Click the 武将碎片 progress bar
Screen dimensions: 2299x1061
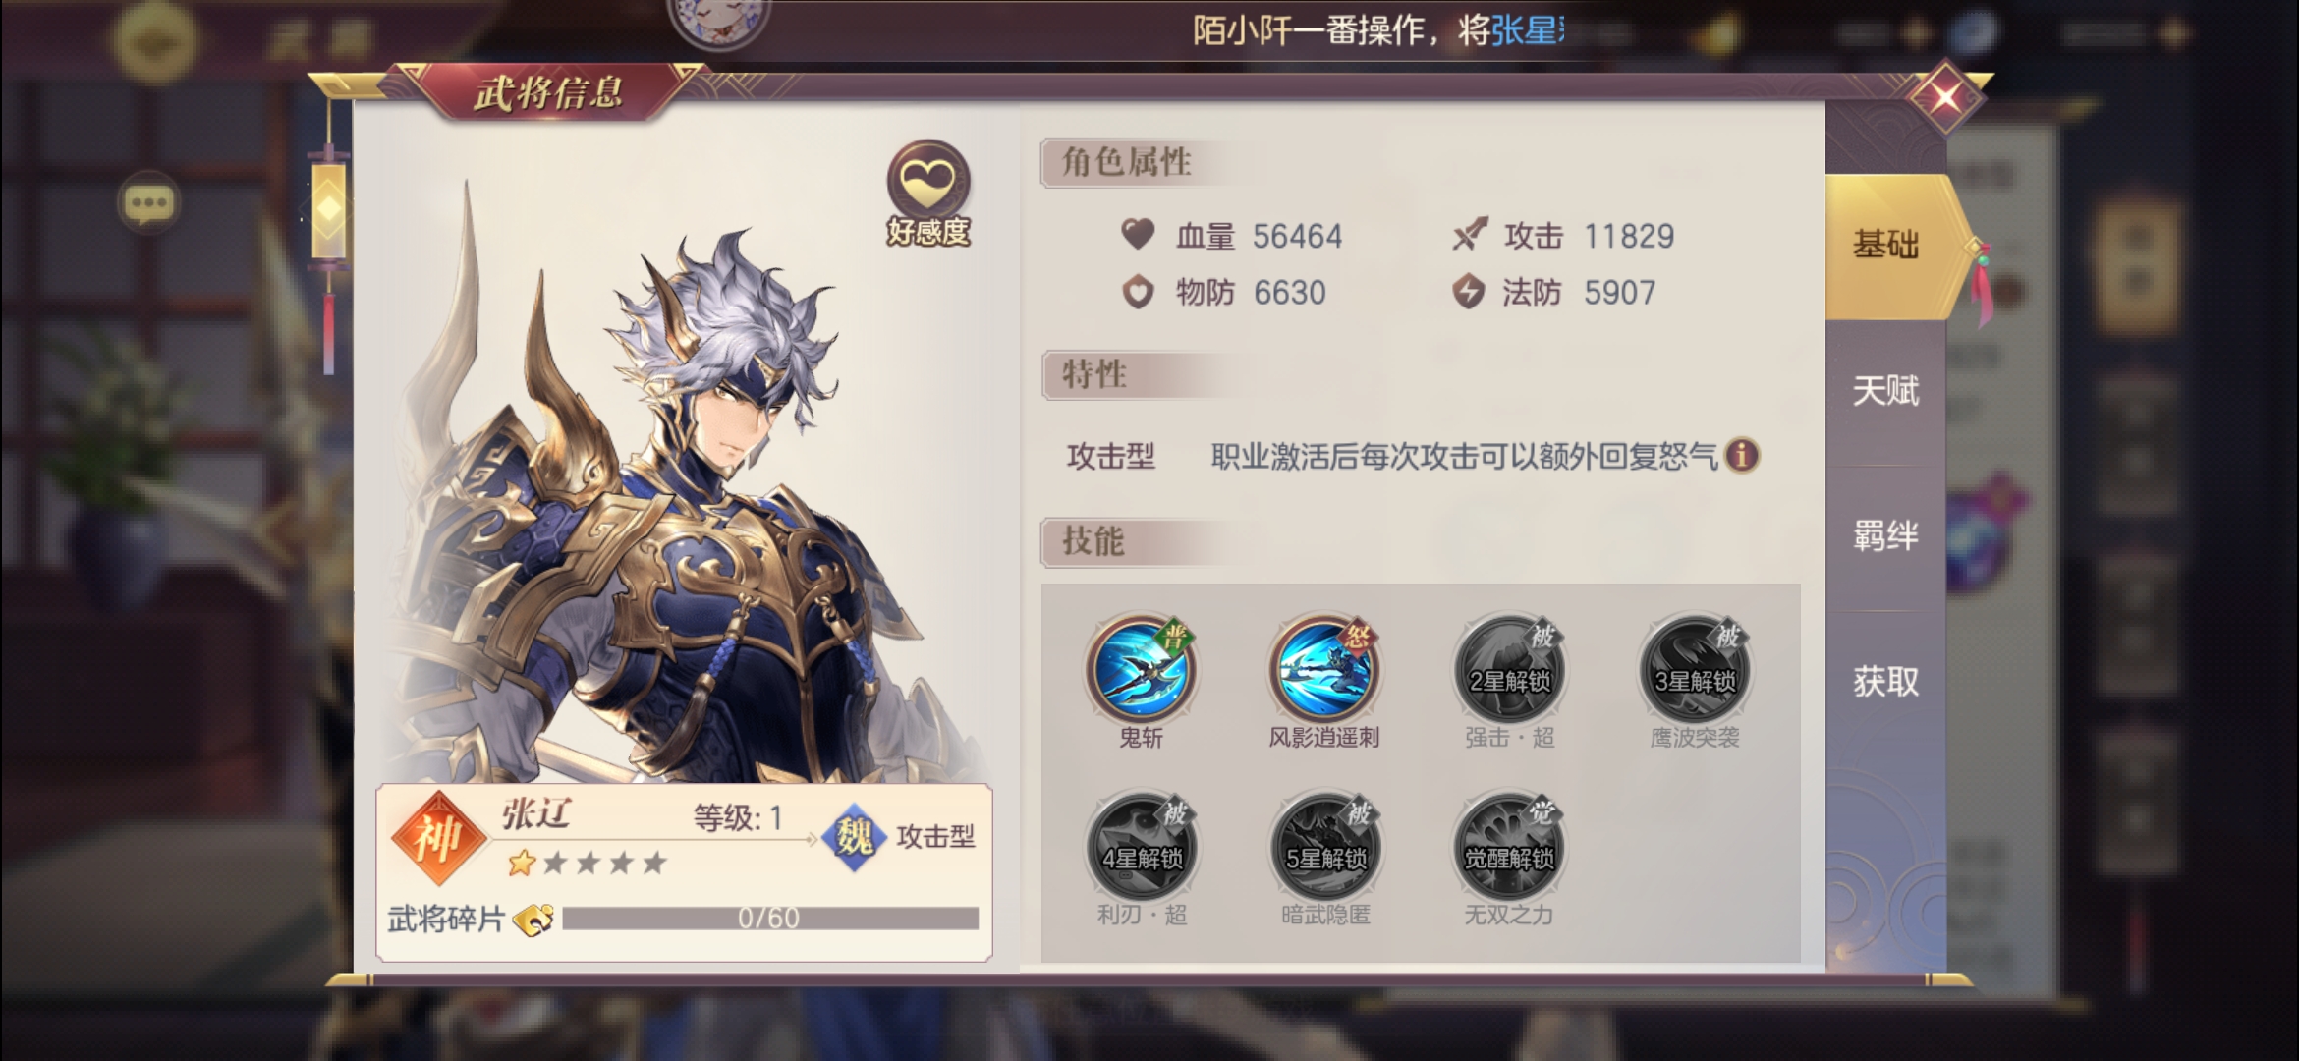pos(770,919)
